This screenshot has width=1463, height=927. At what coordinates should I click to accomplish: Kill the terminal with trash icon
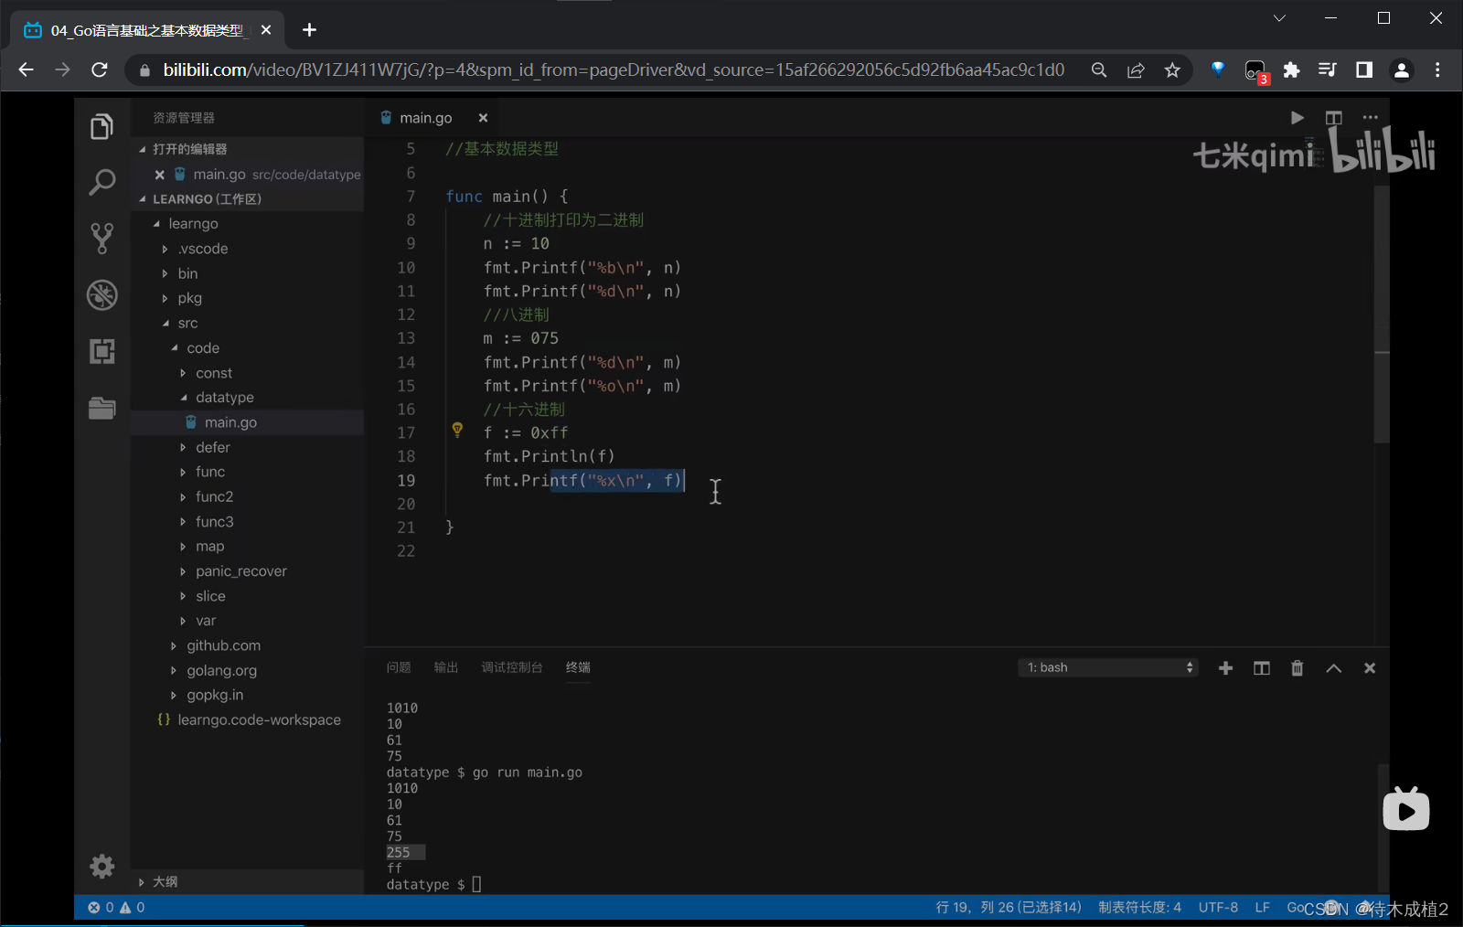click(x=1297, y=668)
